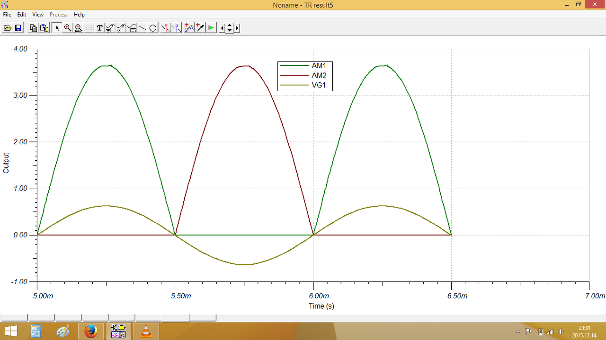Show hidden tray icons arrow

[518, 331]
